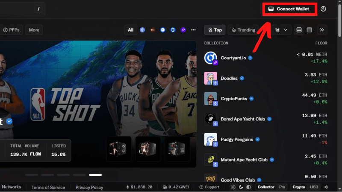The width and height of the screenshot is (342, 192).
Task: Select the selected wide-row list view
Action: coord(299,30)
